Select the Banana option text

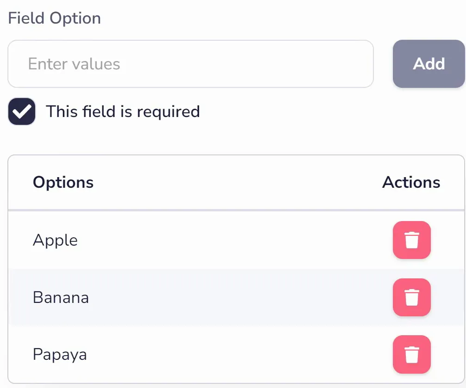pyautogui.click(x=61, y=297)
